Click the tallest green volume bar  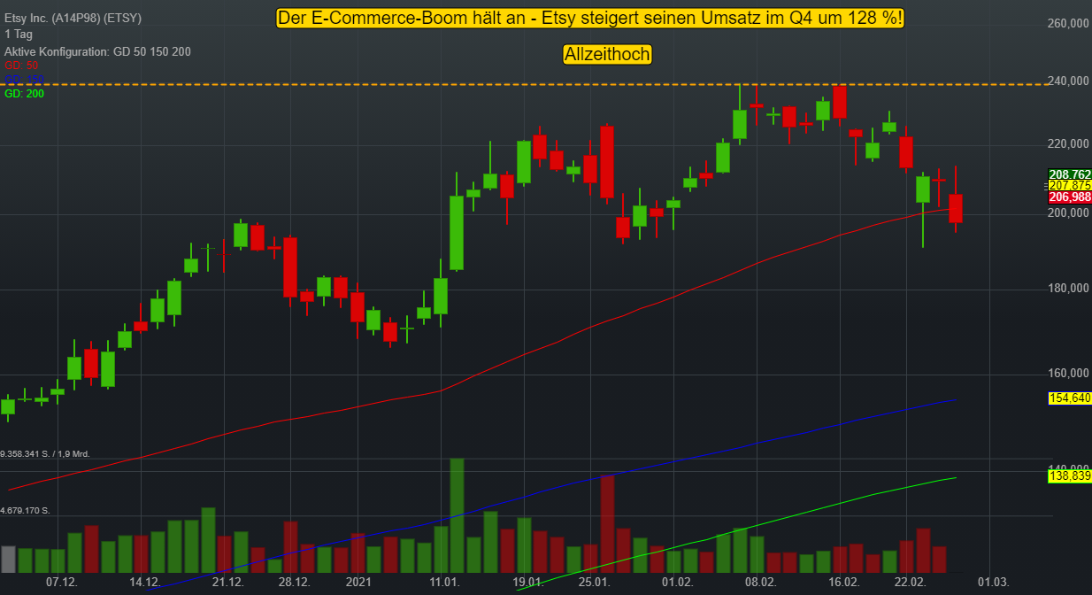(x=457, y=515)
